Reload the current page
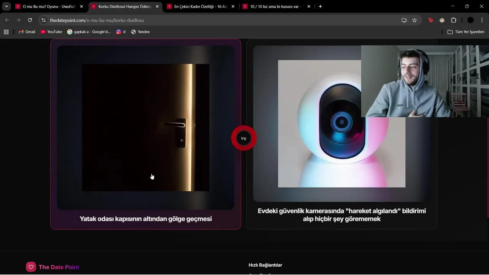This screenshot has width=489, height=275. point(30,20)
